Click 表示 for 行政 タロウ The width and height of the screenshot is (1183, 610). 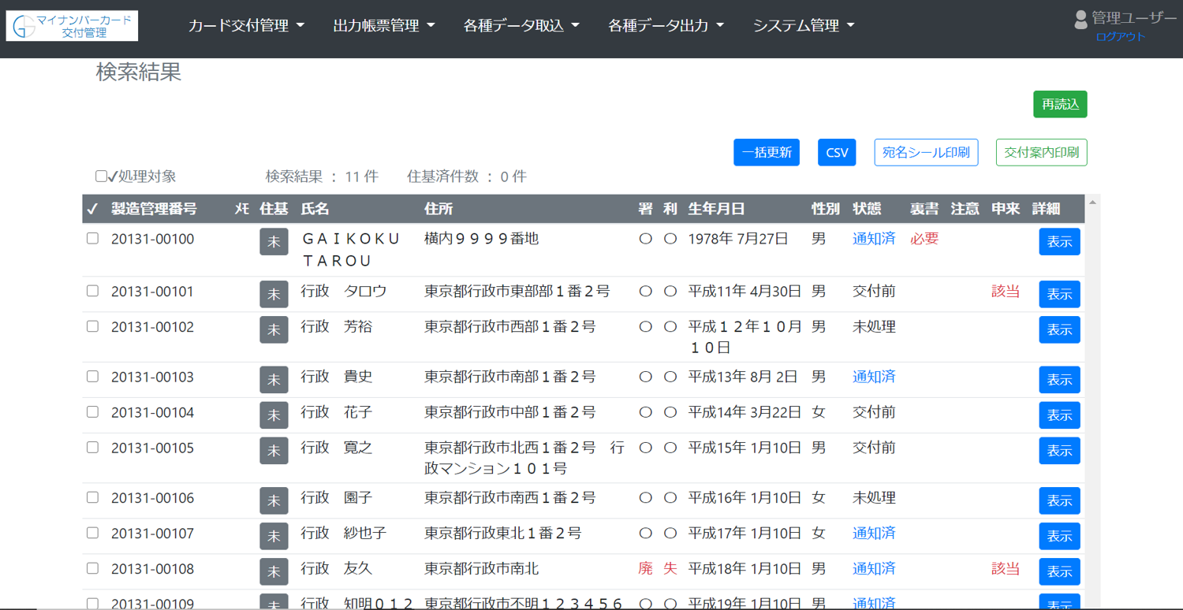1059,294
